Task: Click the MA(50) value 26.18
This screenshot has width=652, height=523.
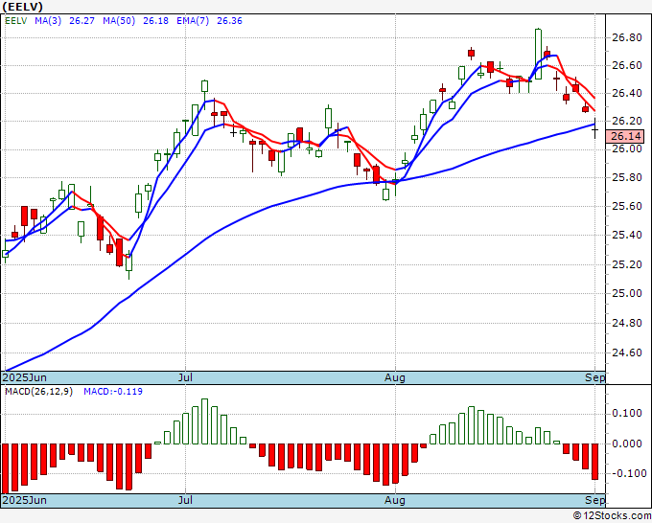Action: 155,21
